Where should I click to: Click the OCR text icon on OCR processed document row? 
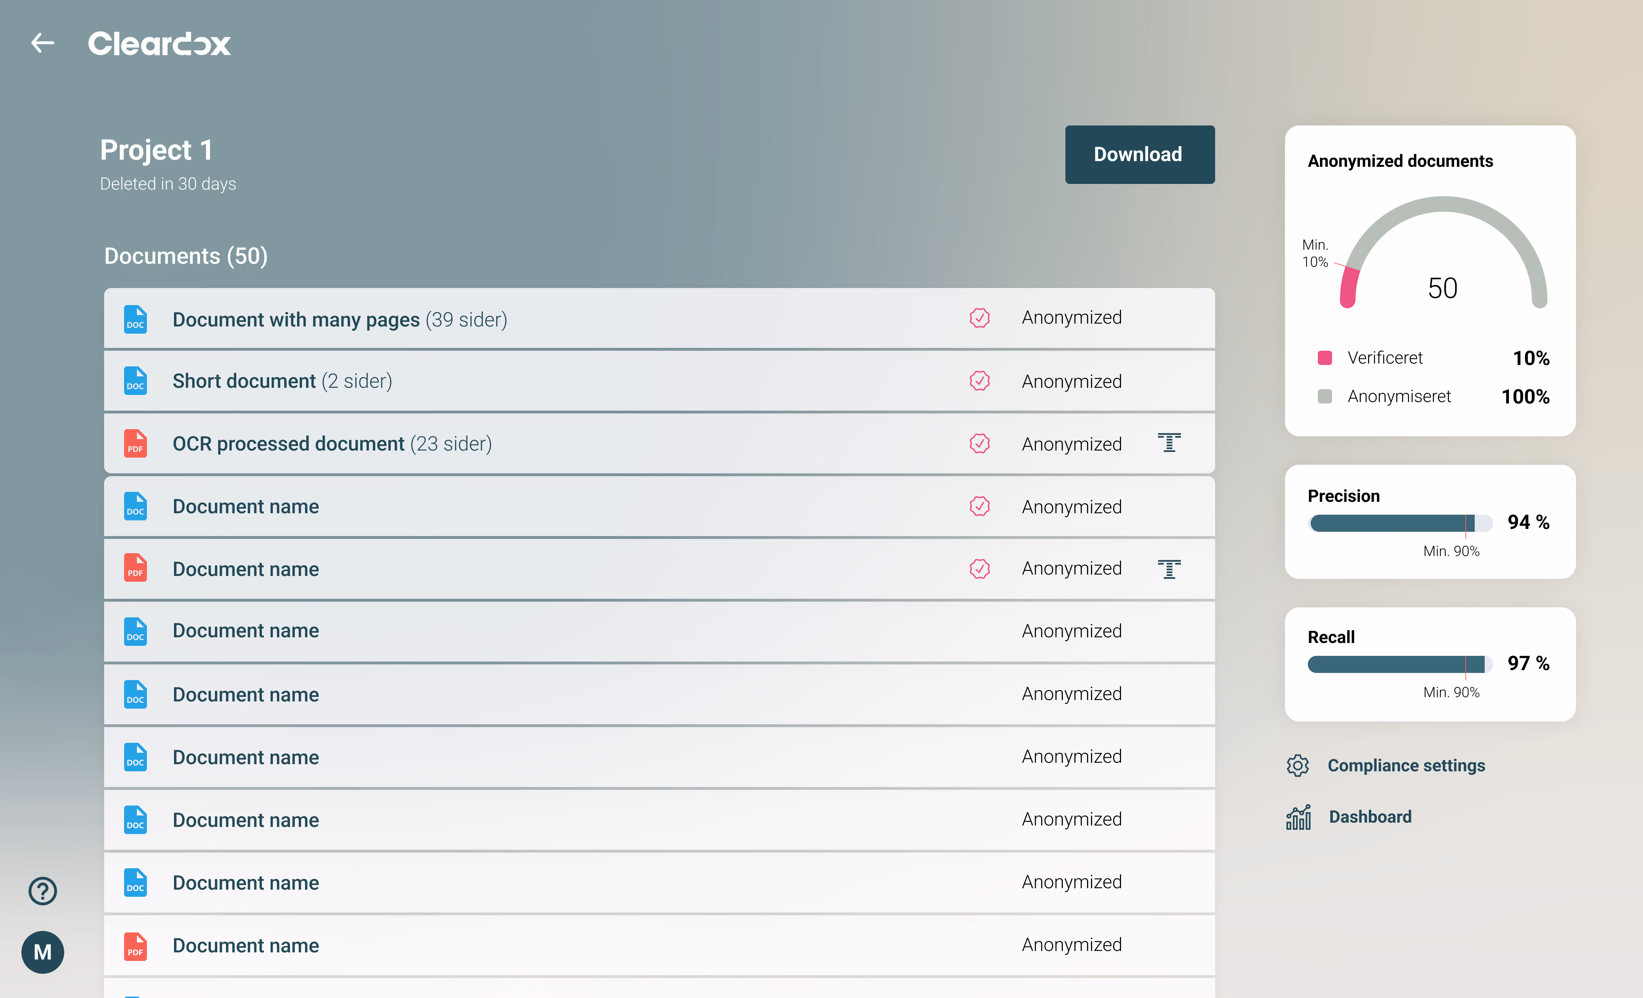point(1169,443)
